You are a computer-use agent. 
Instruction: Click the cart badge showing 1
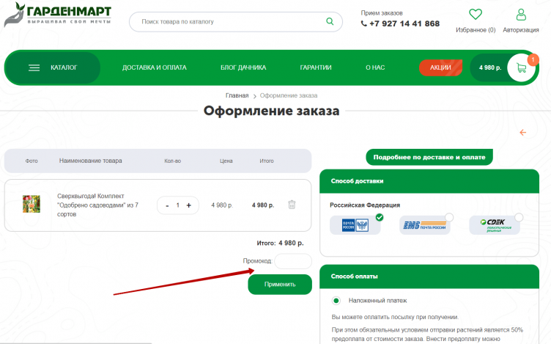click(x=533, y=59)
